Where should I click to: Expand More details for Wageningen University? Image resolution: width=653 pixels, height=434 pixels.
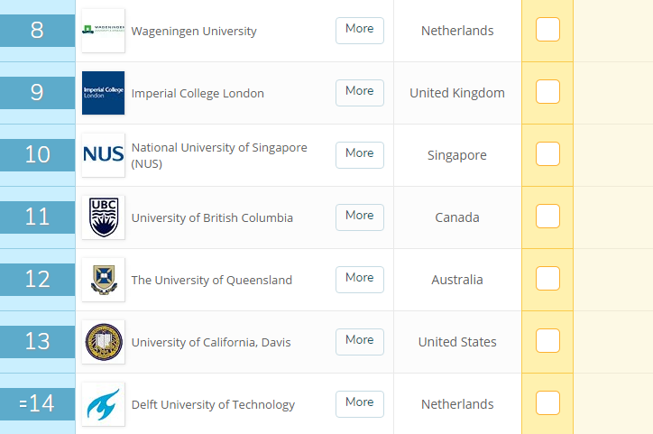[x=359, y=30]
